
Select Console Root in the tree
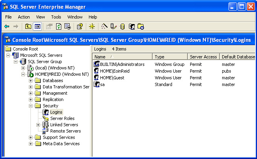(x=25, y=49)
